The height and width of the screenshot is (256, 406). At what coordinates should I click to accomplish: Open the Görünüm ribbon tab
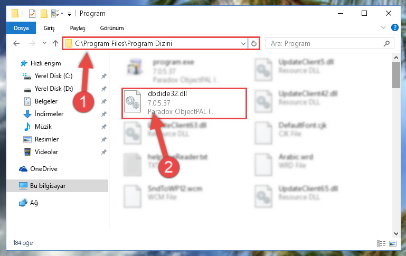[x=112, y=28]
